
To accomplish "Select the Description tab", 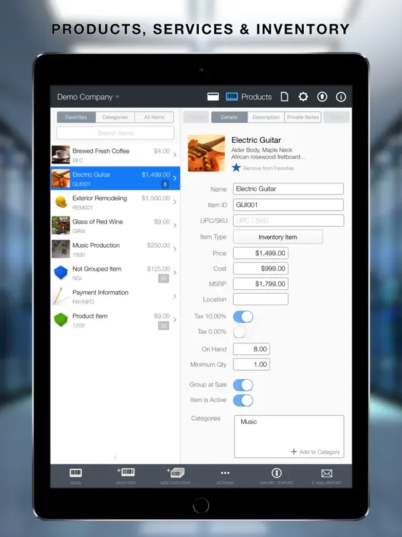I will (x=266, y=117).
